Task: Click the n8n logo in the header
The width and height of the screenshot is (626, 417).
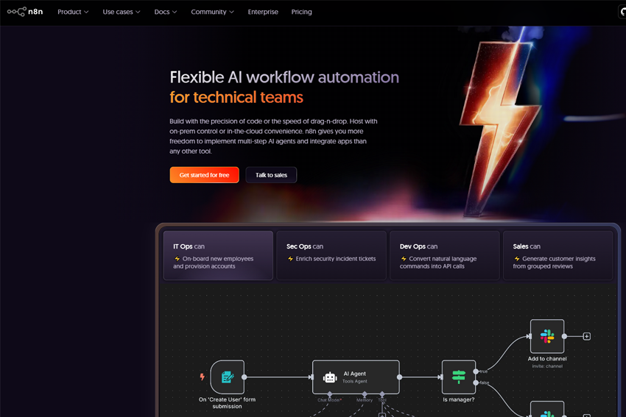Action: pyautogui.click(x=25, y=12)
